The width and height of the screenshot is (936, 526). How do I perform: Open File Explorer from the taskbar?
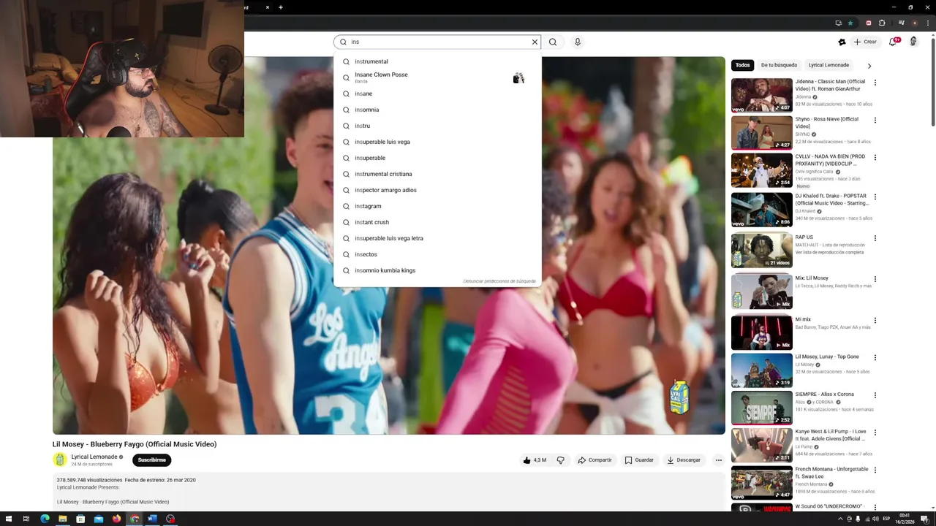tap(63, 519)
